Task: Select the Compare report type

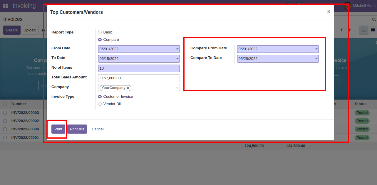Action: pyautogui.click(x=100, y=40)
